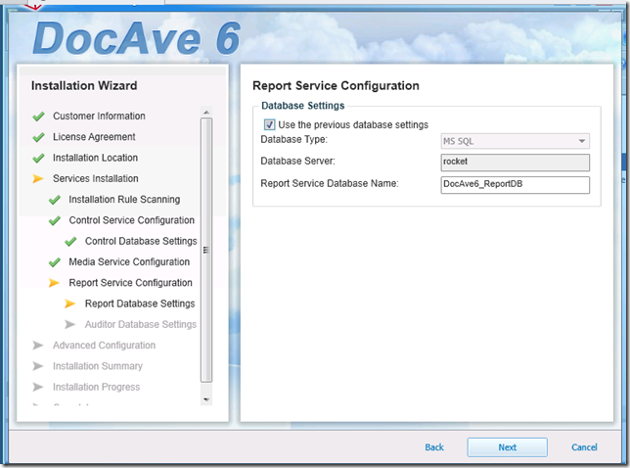Uncheck Use the previous database settings
The width and height of the screenshot is (630, 468).
[269, 124]
